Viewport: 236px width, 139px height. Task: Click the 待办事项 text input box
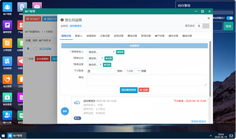(x=218, y=26)
